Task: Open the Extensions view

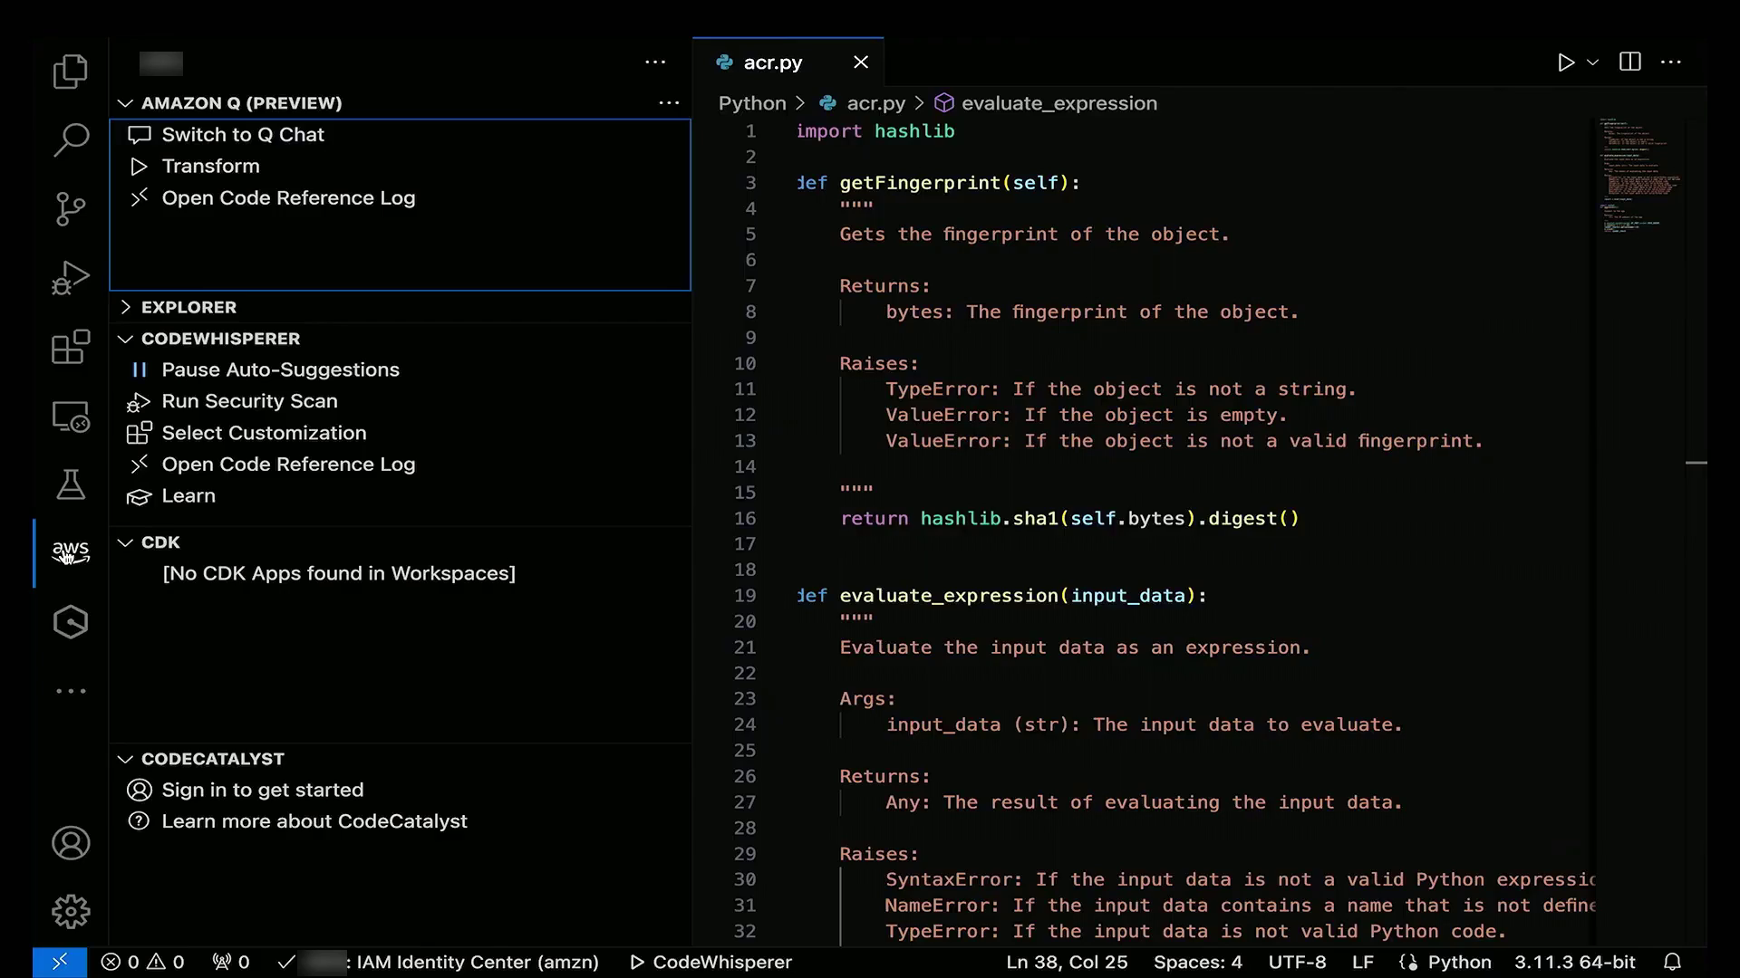Action: pyautogui.click(x=70, y=347)
